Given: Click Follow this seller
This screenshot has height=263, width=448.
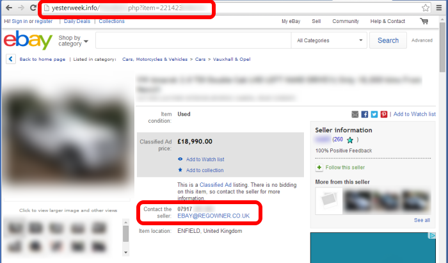Looking at the screenshot, I should click(345, 168).
